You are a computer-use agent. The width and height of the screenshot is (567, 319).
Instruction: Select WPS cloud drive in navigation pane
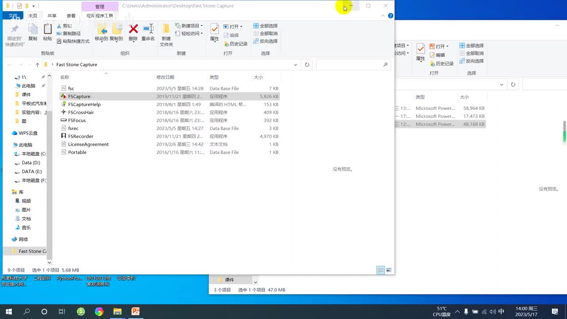pyautogui.click(x=25, y=133)
